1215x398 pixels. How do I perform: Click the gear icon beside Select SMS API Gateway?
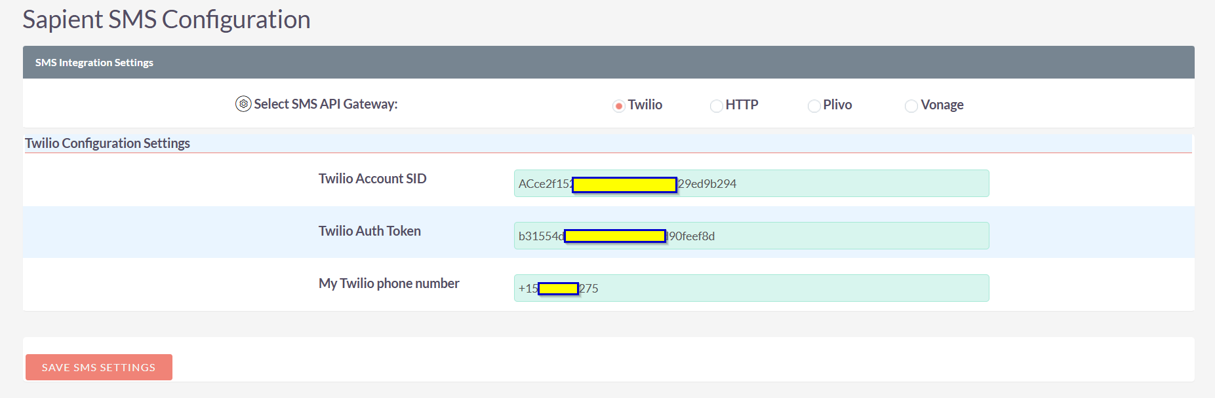243,104
